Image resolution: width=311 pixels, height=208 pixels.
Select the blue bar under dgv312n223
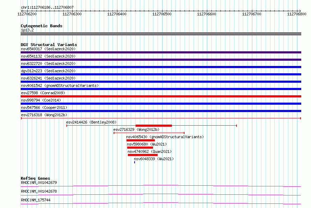coord(161,74)
